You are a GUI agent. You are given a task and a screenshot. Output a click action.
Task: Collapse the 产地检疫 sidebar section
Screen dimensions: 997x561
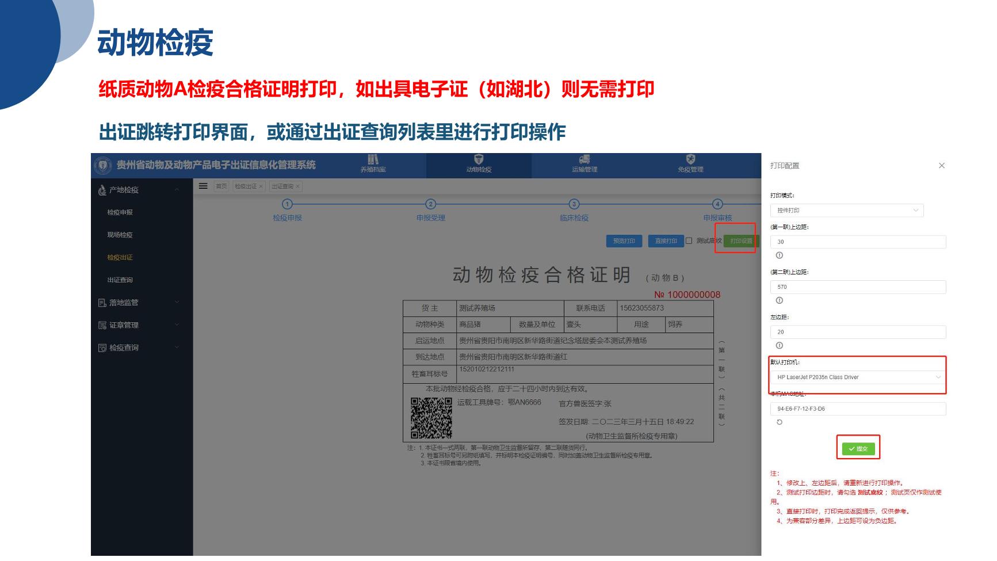[138, 190]
